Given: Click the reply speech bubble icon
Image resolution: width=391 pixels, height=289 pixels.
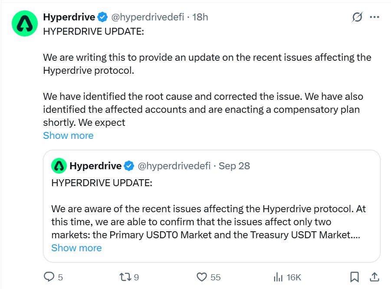Looking at the screenshot, I should 49,277.
